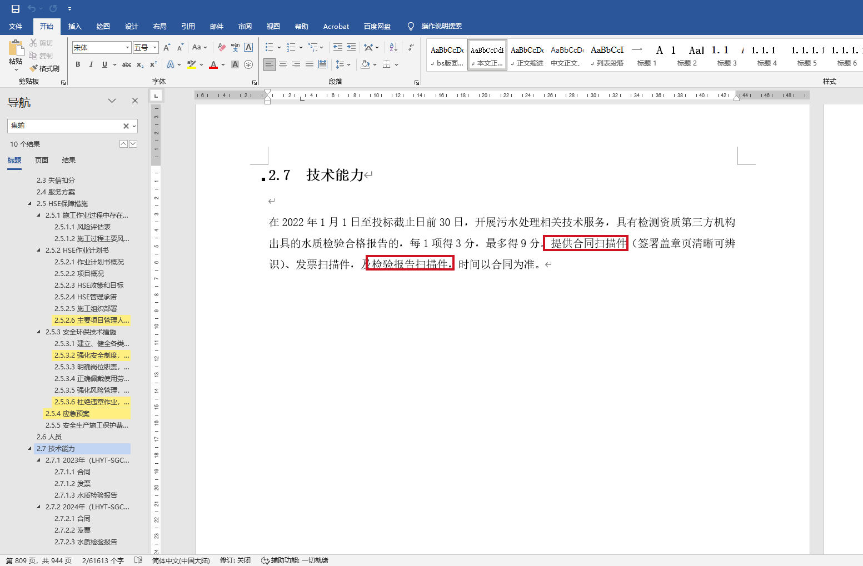
Task: Collapse the 2.5.3 安全环保技术措施 heading
Action: coord(39,332)
